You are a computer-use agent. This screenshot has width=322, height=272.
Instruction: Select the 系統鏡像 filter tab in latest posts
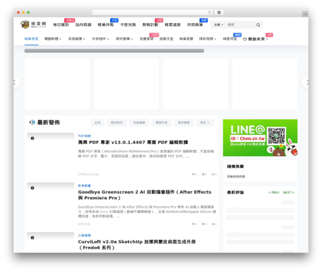pos(139,123)
